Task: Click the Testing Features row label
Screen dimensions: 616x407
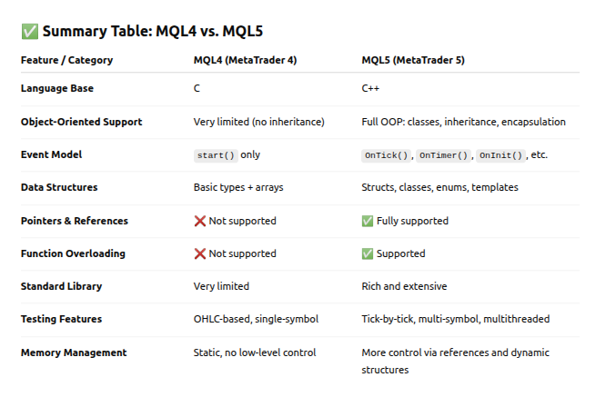Action: coord(62,319)
